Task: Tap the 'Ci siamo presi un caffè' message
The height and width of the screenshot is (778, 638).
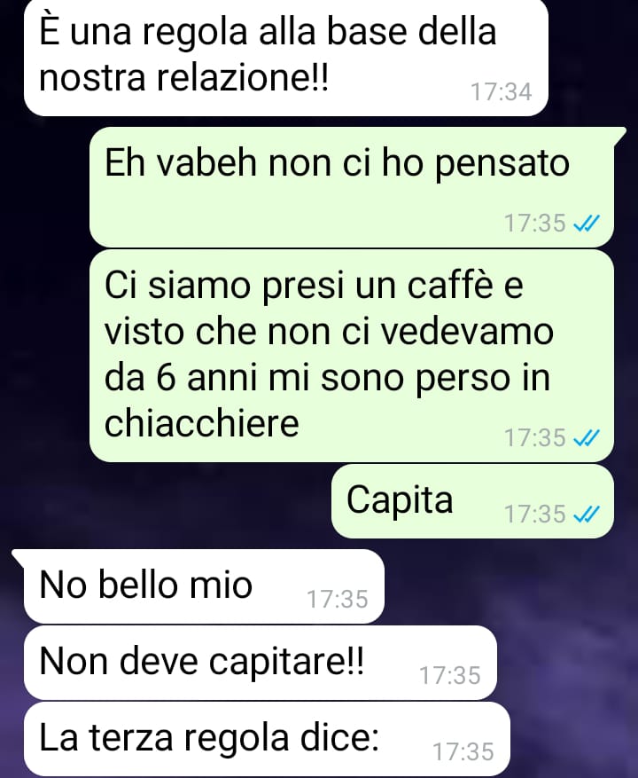Action: point(352,356)
